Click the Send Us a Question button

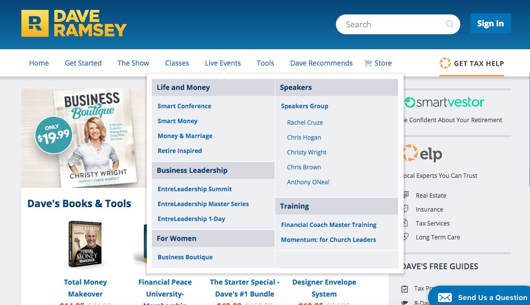click(480, 296)
